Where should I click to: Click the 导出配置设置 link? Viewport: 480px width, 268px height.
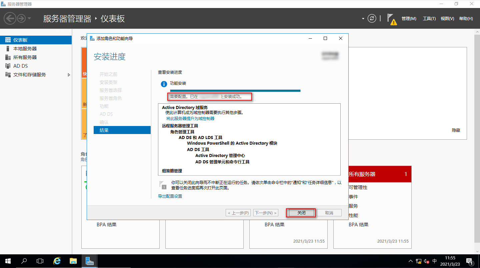point(170,196)
